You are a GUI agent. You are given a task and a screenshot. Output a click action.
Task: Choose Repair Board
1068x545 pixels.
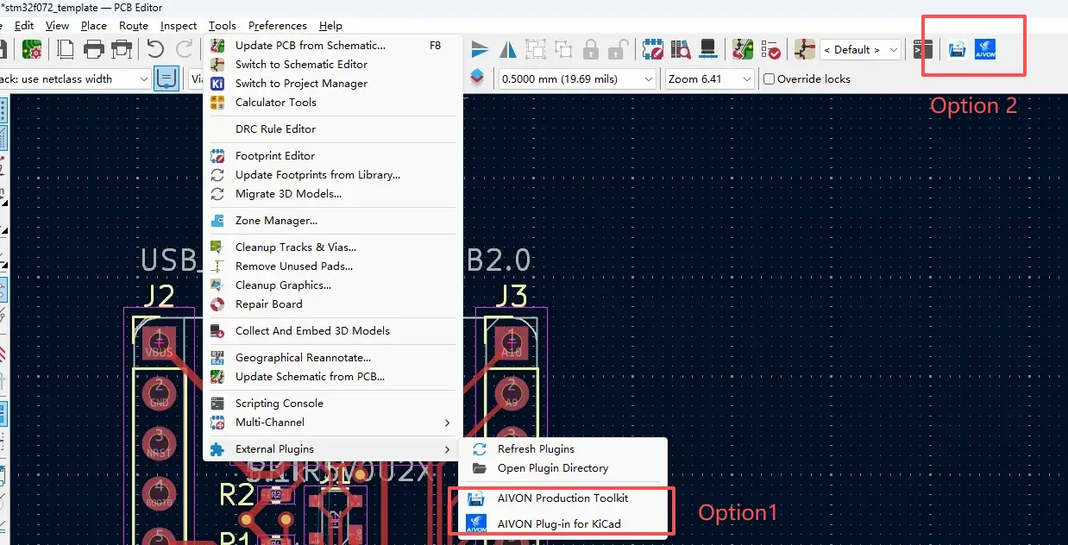tap(334, 304)
